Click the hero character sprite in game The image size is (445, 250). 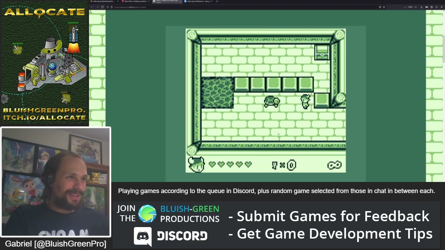coord(305,101)
